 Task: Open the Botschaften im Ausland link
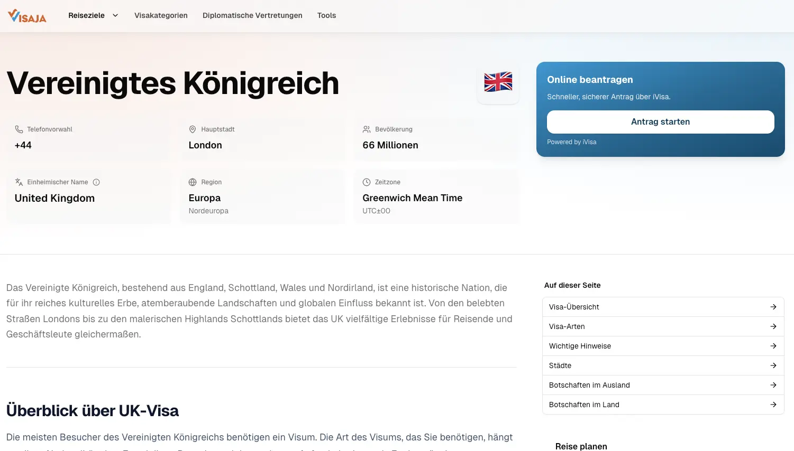tap(589, 385)
